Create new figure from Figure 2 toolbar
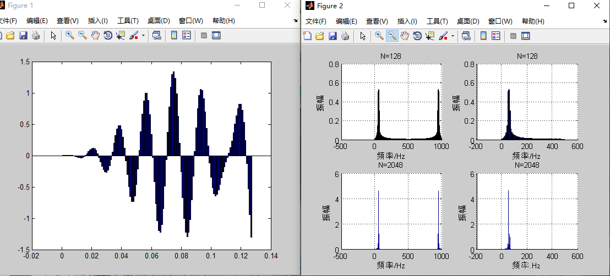Image resolution: width=610 pixels, height=276 pixels. pos(307,36)
